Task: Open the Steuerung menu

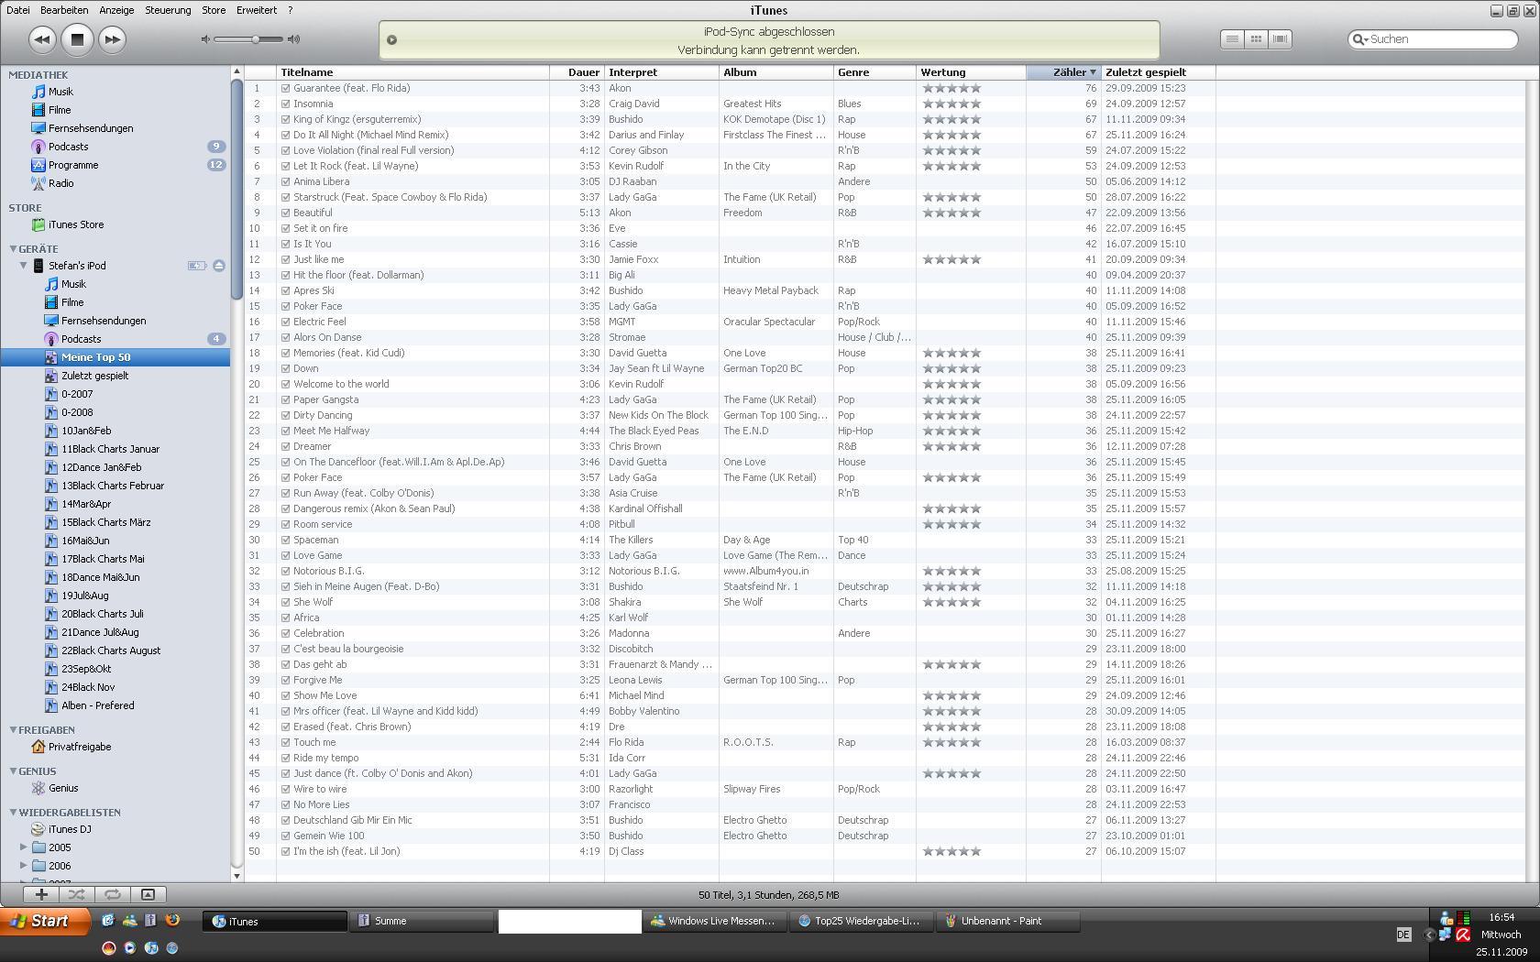Action: point(168,10)
